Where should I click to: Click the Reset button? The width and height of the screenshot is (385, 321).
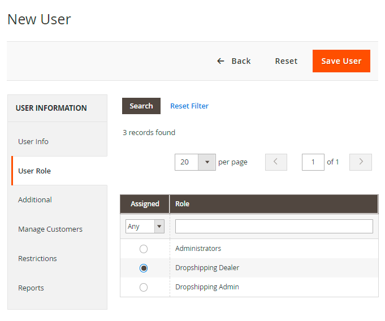(x=286, y=61)
